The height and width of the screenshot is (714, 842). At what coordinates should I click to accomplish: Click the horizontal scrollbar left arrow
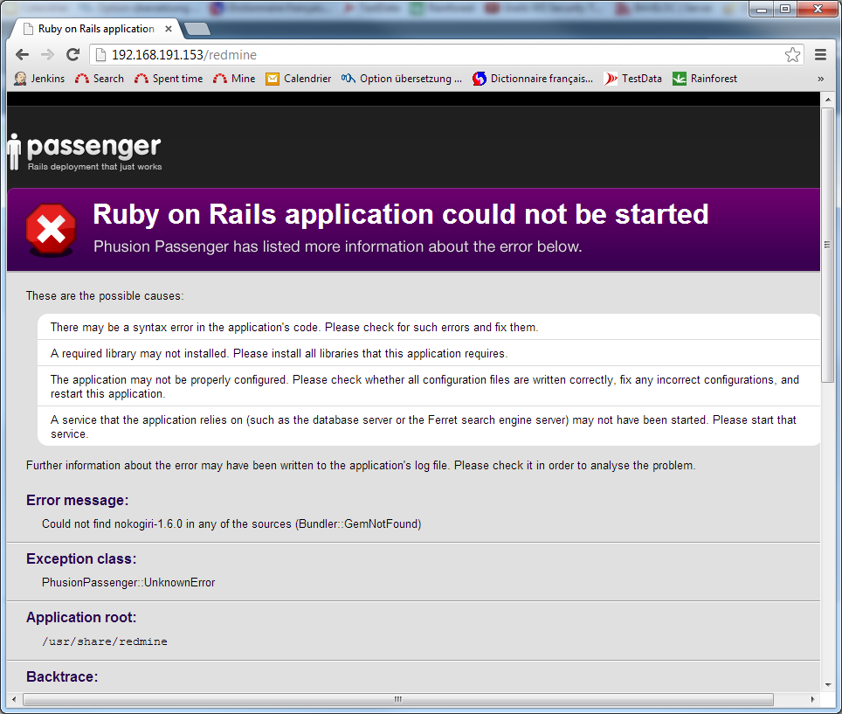pos(14,699)
